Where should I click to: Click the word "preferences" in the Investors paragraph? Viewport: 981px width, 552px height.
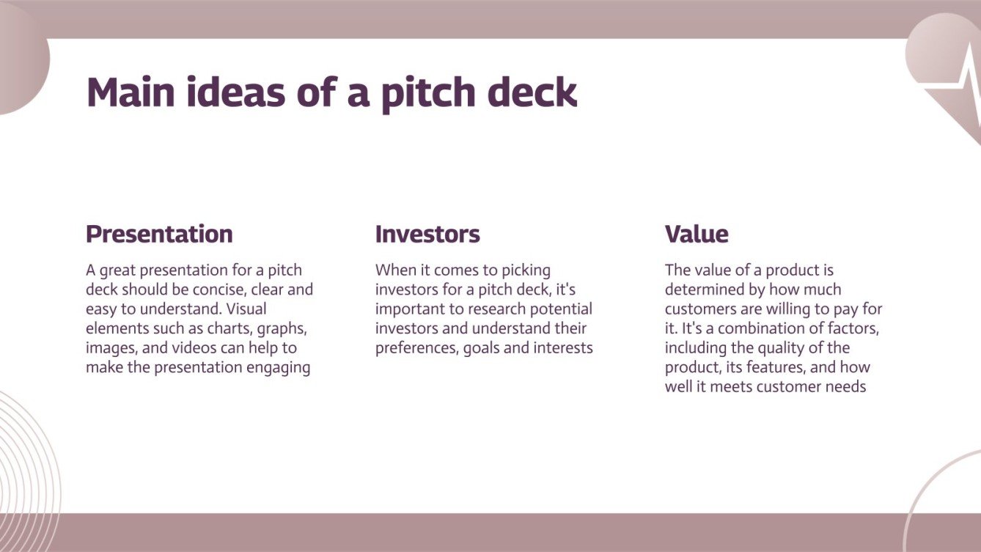click(416, 347)
